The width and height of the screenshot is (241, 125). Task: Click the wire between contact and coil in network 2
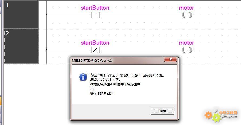[141, 50]
